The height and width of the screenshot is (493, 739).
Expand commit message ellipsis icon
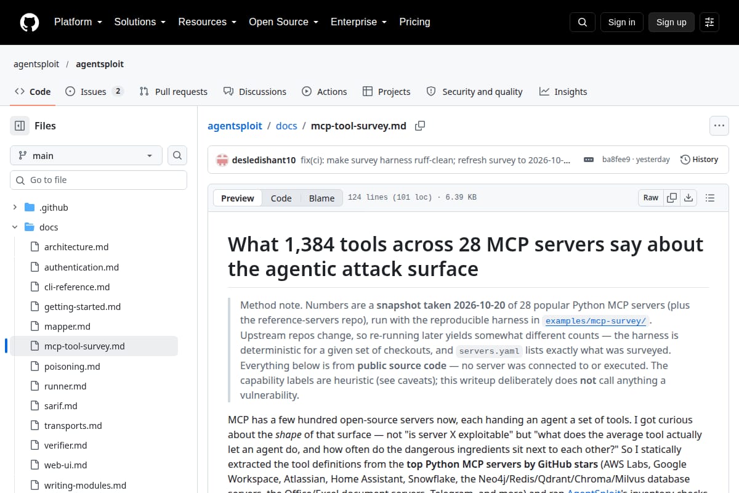(589, 160)
